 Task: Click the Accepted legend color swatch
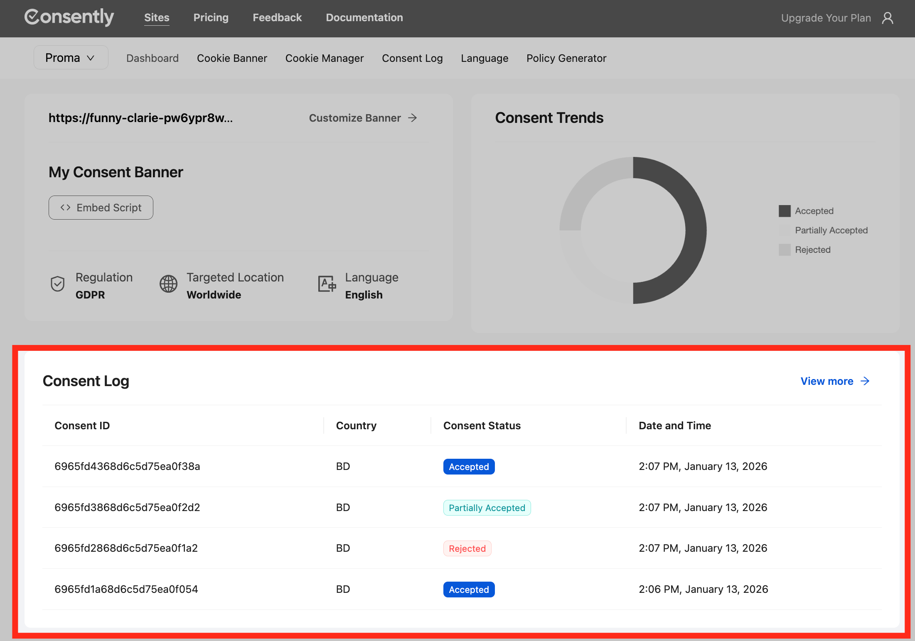coord(784,211)
